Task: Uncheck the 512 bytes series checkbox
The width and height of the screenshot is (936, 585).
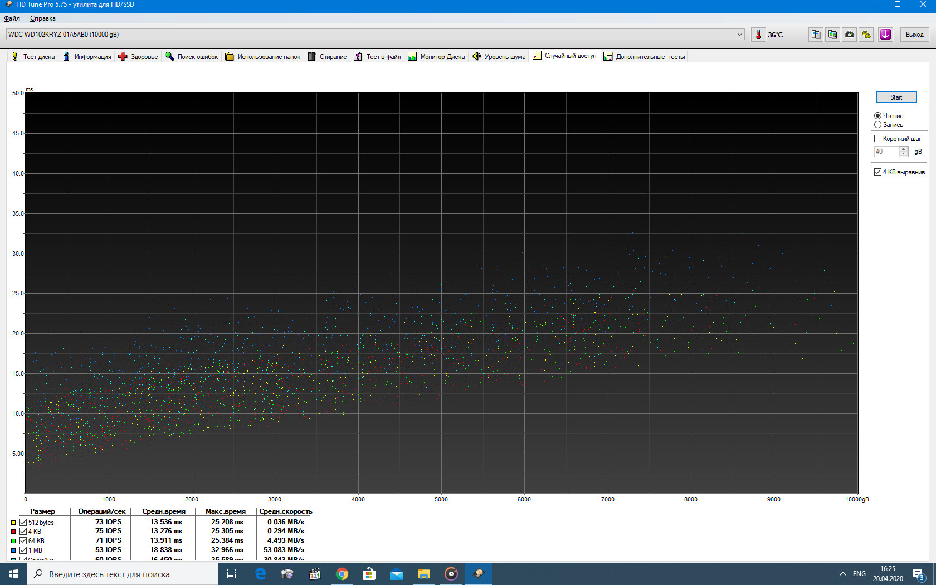Action: coord(23,523)
